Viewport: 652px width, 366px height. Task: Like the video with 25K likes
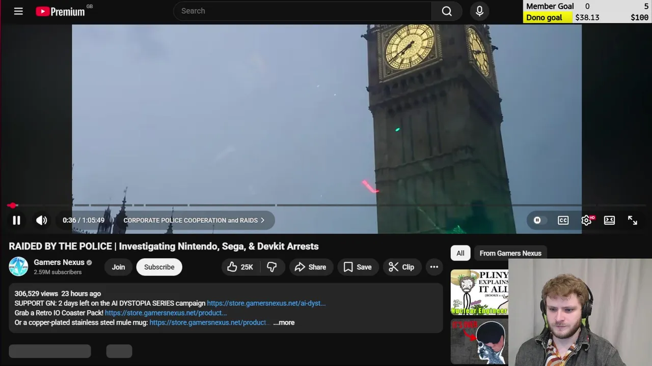pyautogui.click(x=240, y=267)
